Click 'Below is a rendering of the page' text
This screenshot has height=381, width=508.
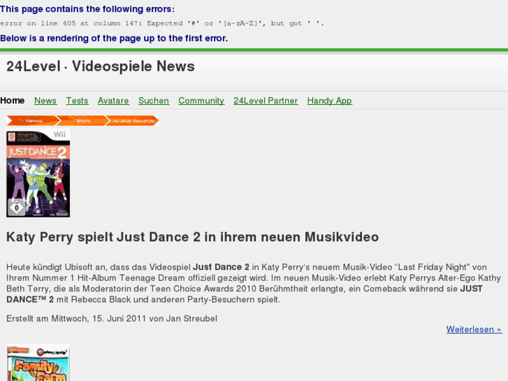[x=114, y=38]
